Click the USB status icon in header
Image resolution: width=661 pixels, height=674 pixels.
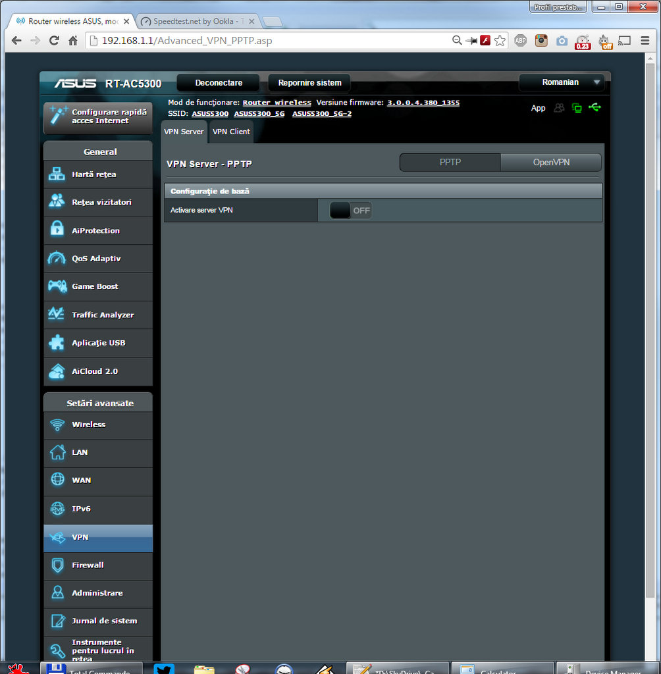pos(595,107)
